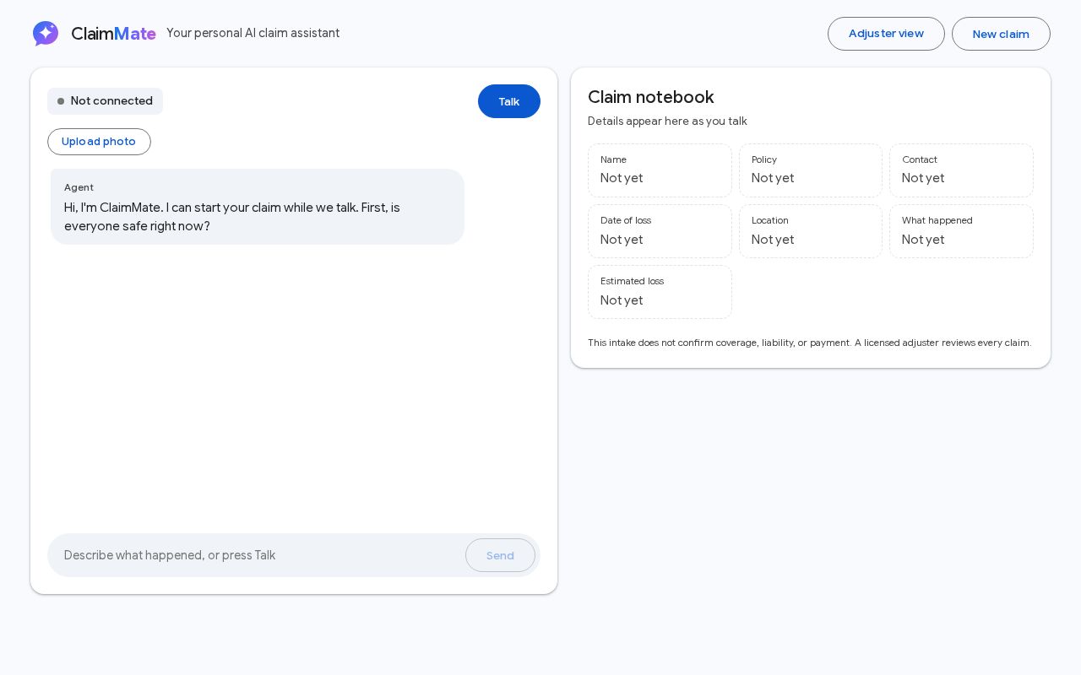Viewport: 1081px width, 675px height.
Task: Select the Contact field in Claim notebook
Action: tap(961, 170)
